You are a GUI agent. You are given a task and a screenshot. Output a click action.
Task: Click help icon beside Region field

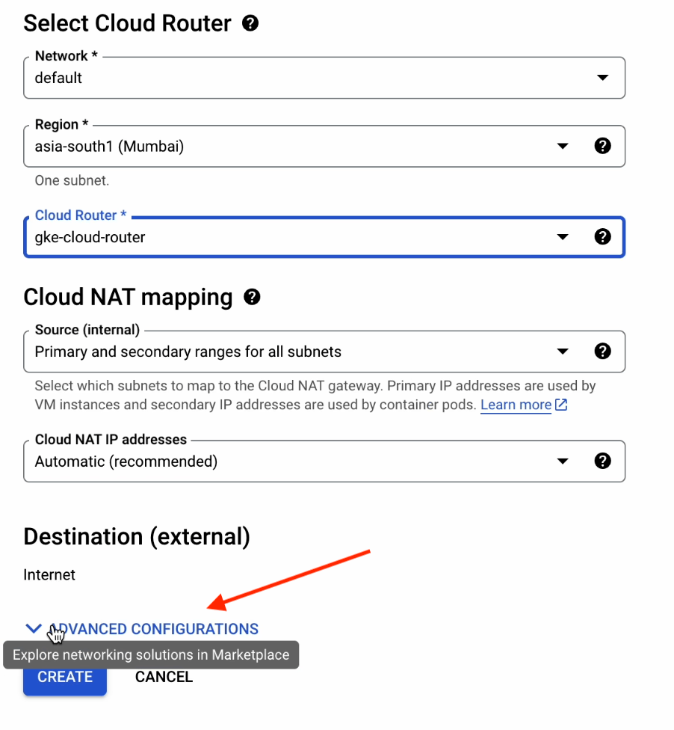coord(602,146)
